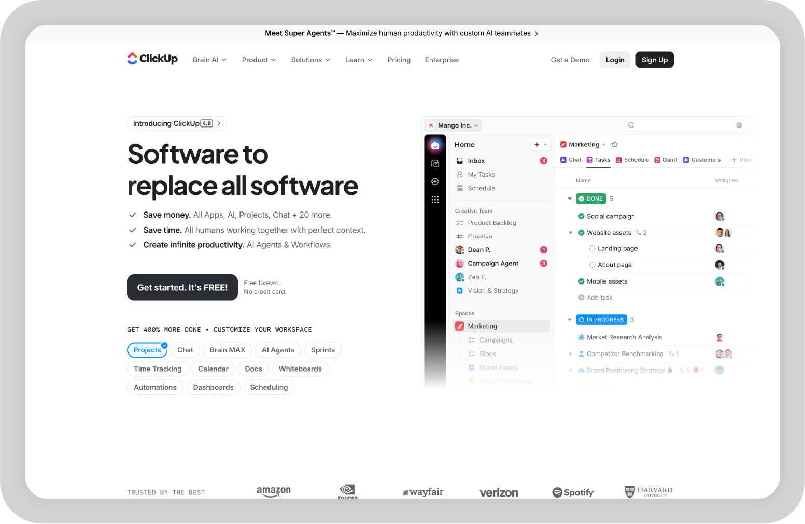Click the add View button
The image size is (805, 524).
742,160
